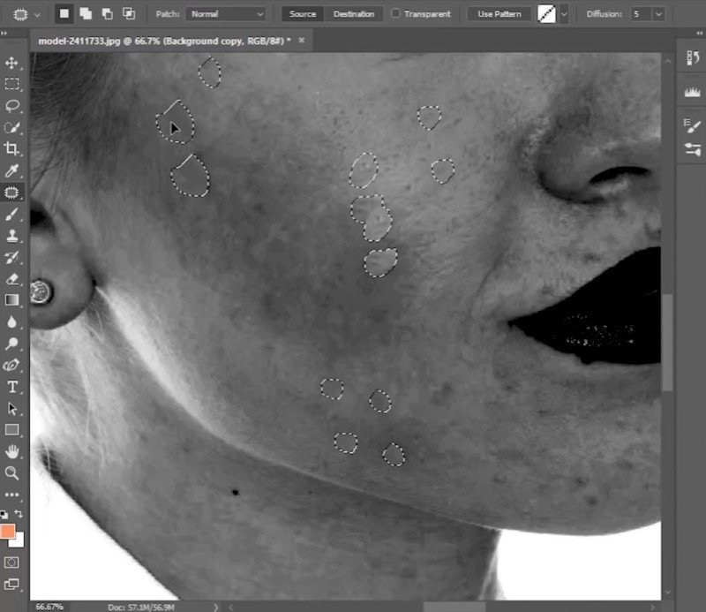The width and height of the screenshot is (706, 612).
Task: Click the 66.67% zoom level field
Action: [x=49, y=607]
